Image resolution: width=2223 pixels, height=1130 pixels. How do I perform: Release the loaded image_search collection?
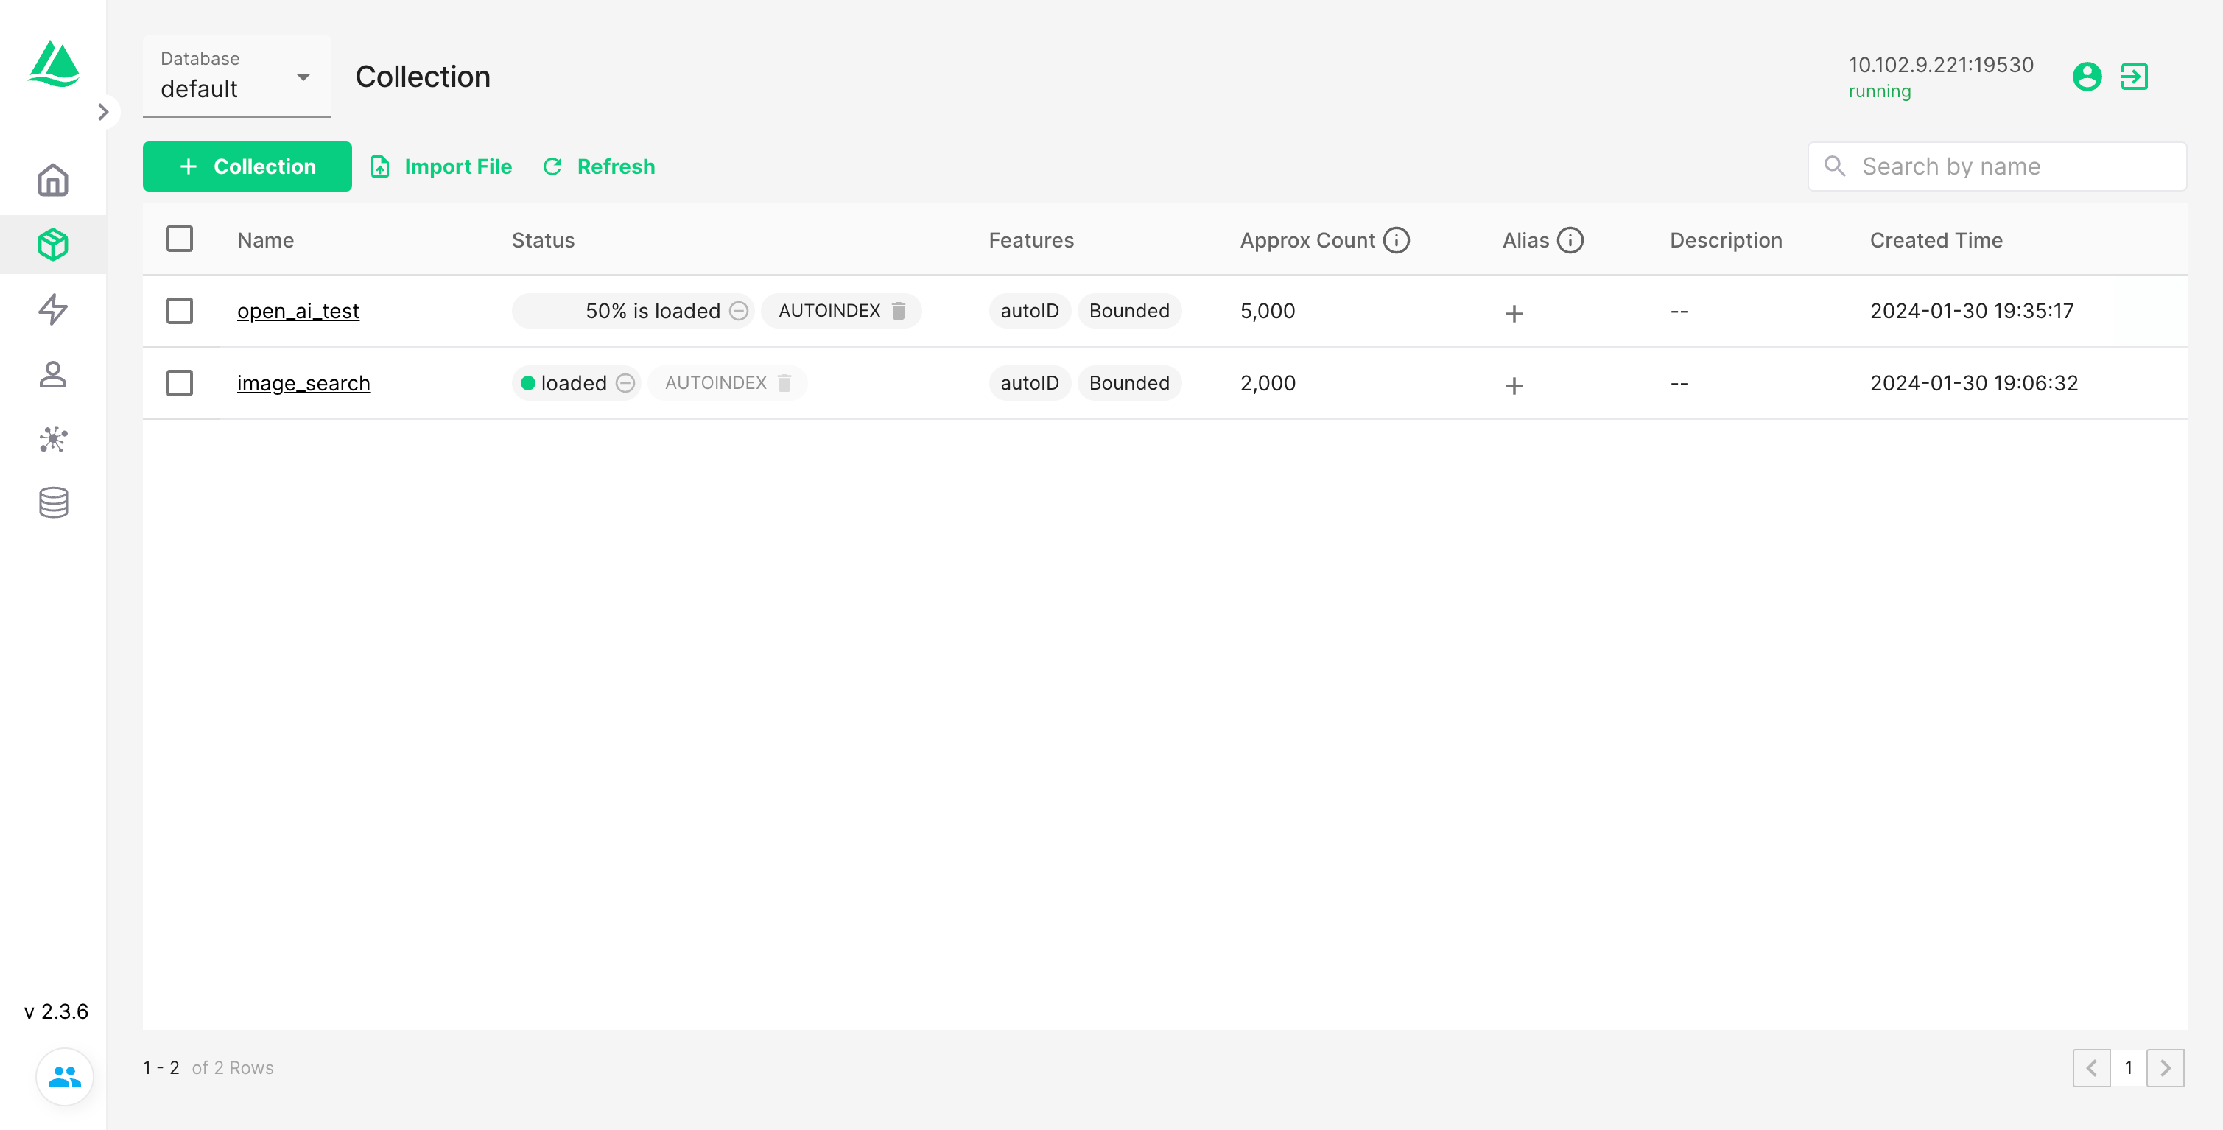point(625,383)
